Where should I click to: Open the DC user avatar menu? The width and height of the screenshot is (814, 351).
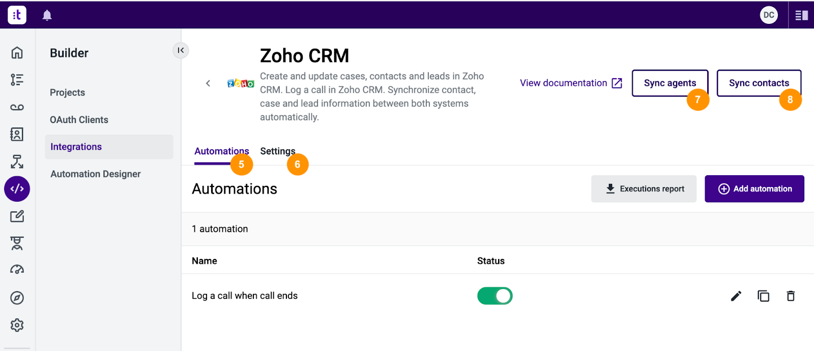tap(769, 15)
